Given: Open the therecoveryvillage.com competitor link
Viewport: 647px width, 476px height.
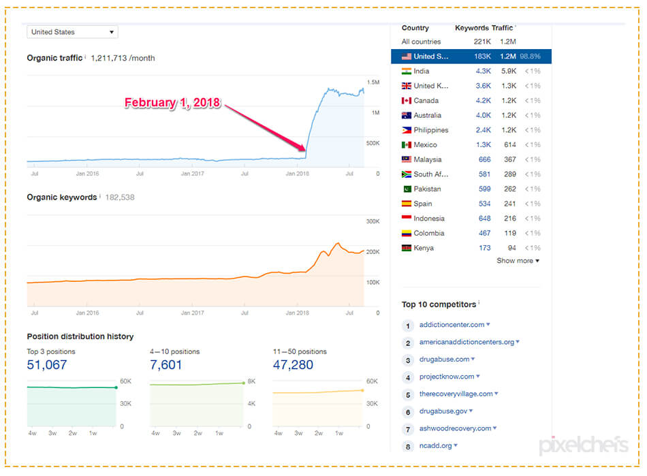Looking at the screenshot, I should [x=456, y=394].
